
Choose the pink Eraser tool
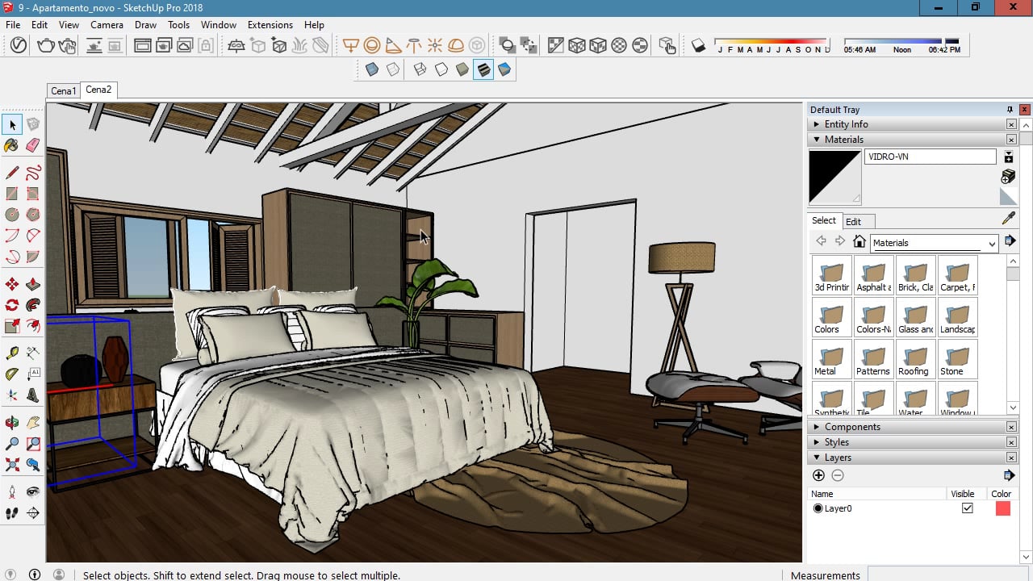33,146
